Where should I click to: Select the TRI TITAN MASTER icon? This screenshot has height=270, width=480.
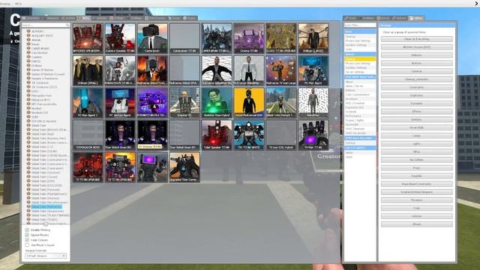[x=249, y=135]
